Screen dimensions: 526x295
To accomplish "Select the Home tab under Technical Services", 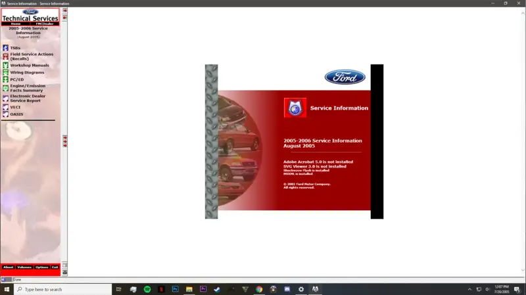I will [15, 24].
